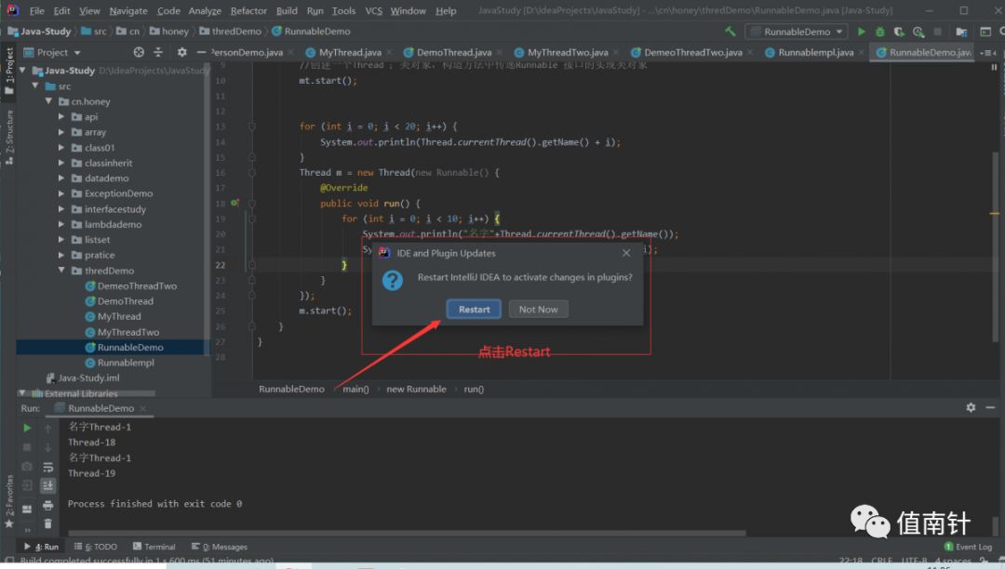
Task: Click the camera dump threads icon
Action: click(x=27, y=467)
